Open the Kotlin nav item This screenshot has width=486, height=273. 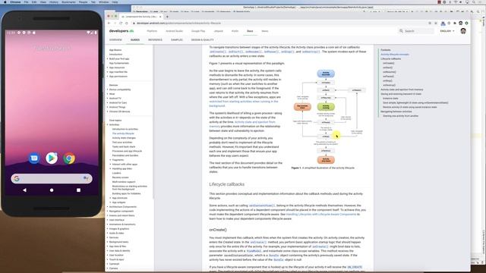pos(235,31)
